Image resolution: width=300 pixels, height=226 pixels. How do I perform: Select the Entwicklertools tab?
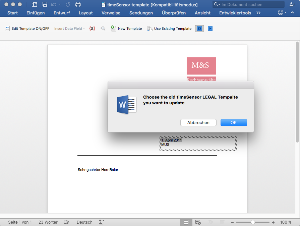click(235, 13)
